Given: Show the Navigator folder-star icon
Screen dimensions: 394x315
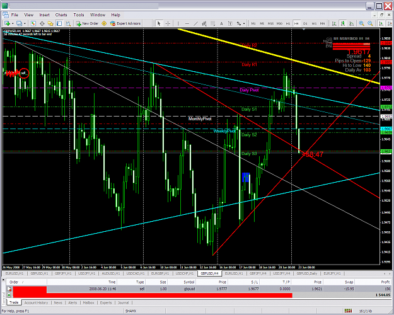Looking at the screenshot, I should pos(50,23).
